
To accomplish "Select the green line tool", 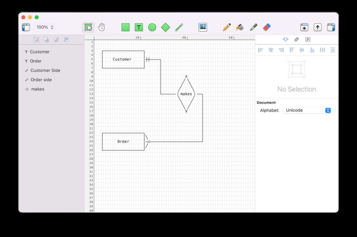I will click(x=179, y=27).
